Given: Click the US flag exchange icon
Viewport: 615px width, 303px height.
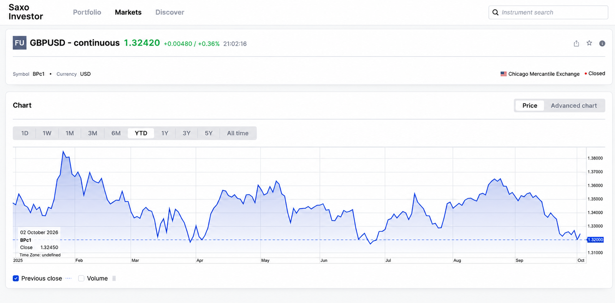Looking at the screenshot, I should click(504, 74).
